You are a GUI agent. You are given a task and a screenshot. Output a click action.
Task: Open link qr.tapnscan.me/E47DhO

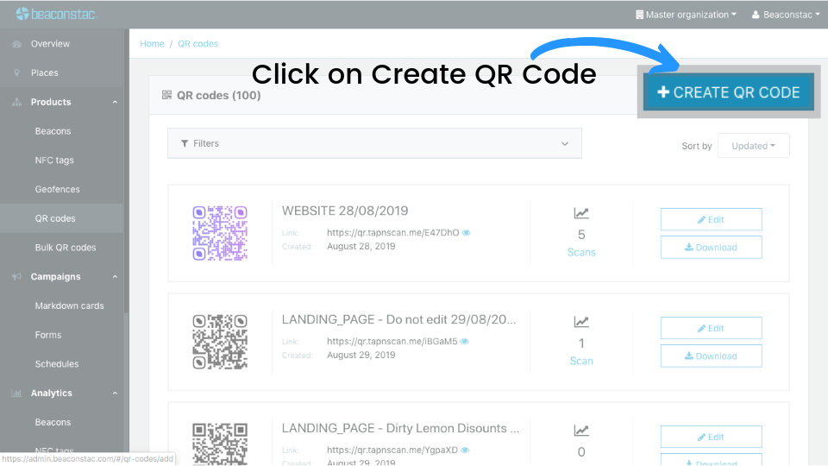pyautogui.click(x=393, y=232)
